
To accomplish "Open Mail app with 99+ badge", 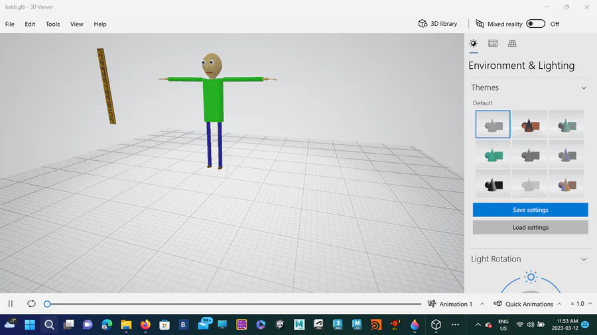I will (x=204, y=324).
